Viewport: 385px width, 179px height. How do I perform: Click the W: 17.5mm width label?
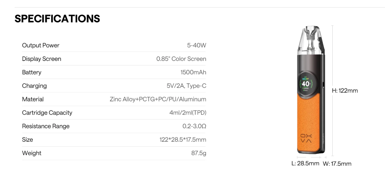[x=337, y=164]
